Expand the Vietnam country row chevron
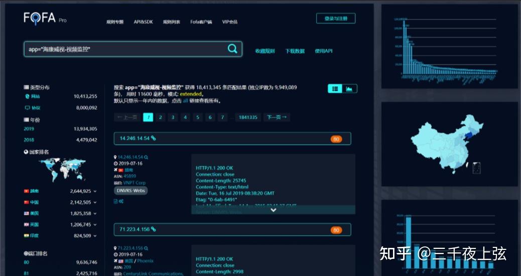Image resolution: width=521 pixels, height=276 pixels. coord(95,191)
